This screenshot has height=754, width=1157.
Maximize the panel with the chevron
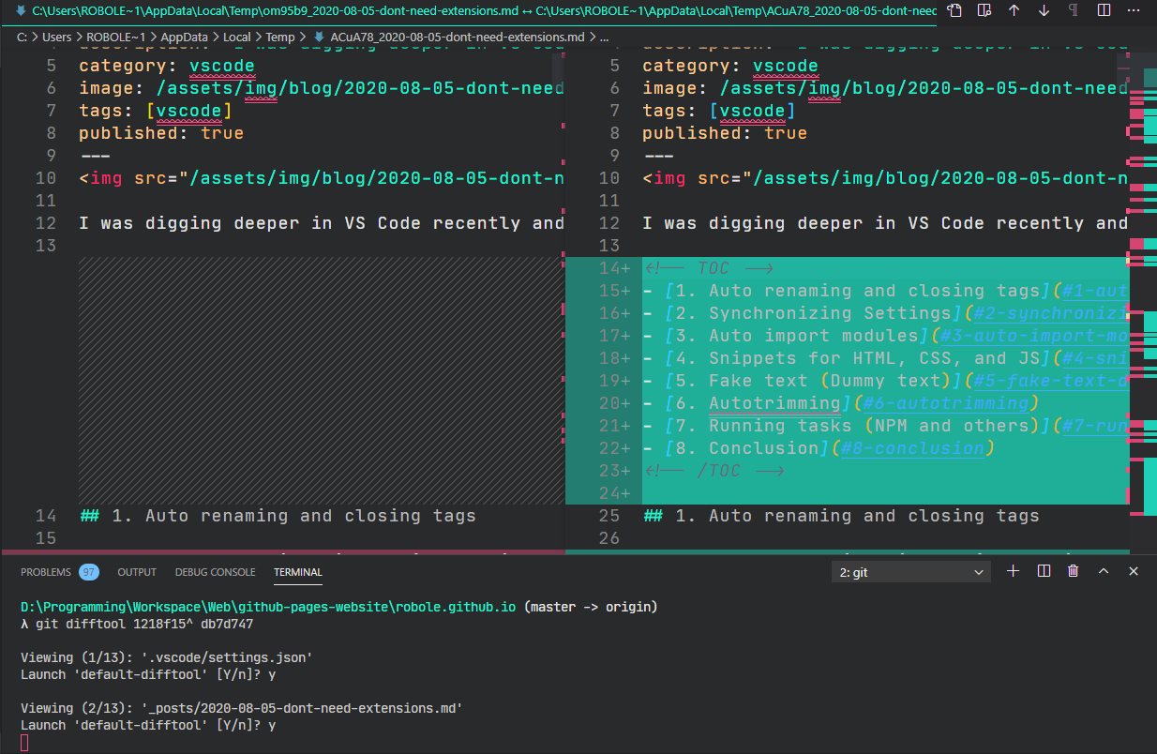(1104, 571)
